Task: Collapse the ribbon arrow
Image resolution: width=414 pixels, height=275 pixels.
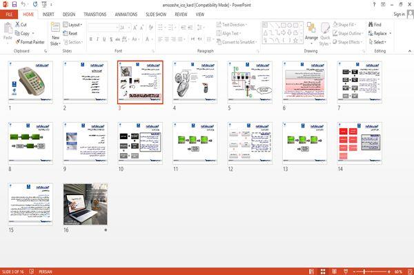Action: [x=409, y=51]
